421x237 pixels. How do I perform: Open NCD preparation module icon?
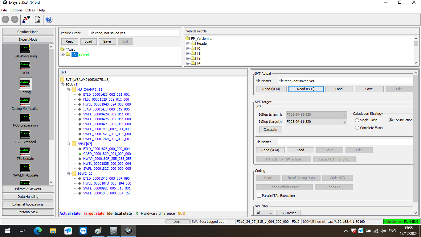(25, 118)
